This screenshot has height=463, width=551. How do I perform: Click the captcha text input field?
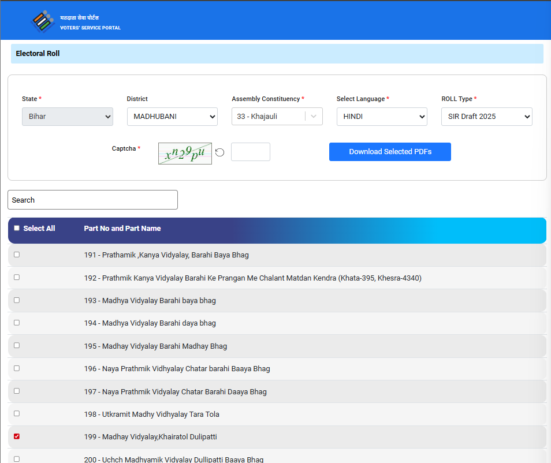coord(250,152)
